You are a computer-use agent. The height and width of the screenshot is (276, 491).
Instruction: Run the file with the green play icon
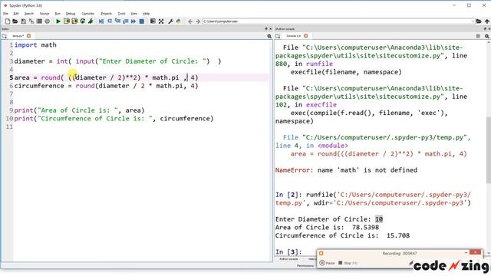[58, 21]
